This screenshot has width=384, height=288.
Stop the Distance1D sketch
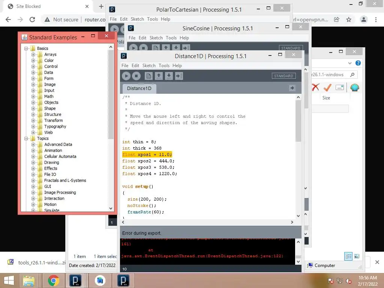(136, 76)
